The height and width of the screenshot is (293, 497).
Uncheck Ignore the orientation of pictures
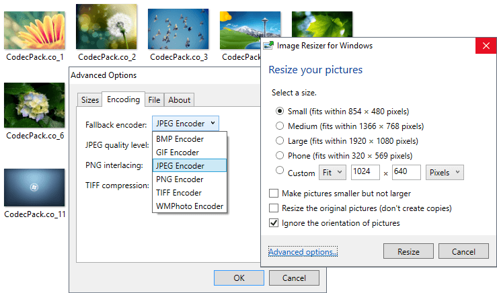click(274, 223)
